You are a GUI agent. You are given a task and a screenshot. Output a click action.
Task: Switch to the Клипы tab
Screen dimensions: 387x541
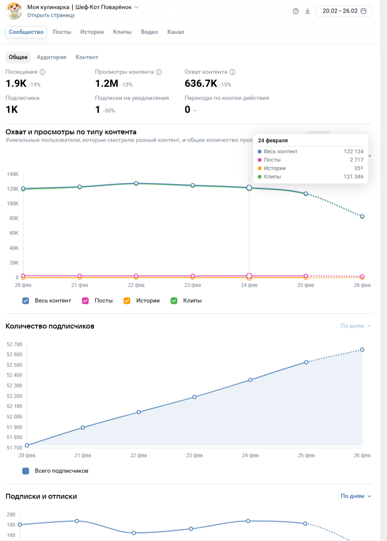point(122,32)
